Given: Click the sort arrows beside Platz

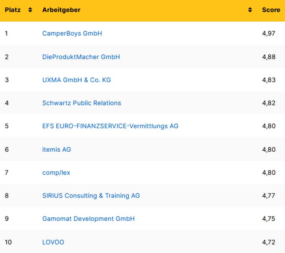Looking at the screenshot, I should pyautogui.click(x=30, y=10).
